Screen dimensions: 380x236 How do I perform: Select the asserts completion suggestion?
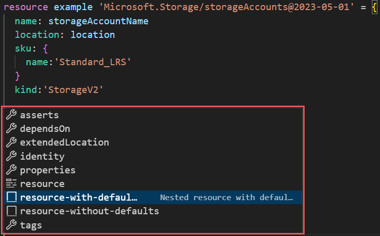click(x=39, y=115)
